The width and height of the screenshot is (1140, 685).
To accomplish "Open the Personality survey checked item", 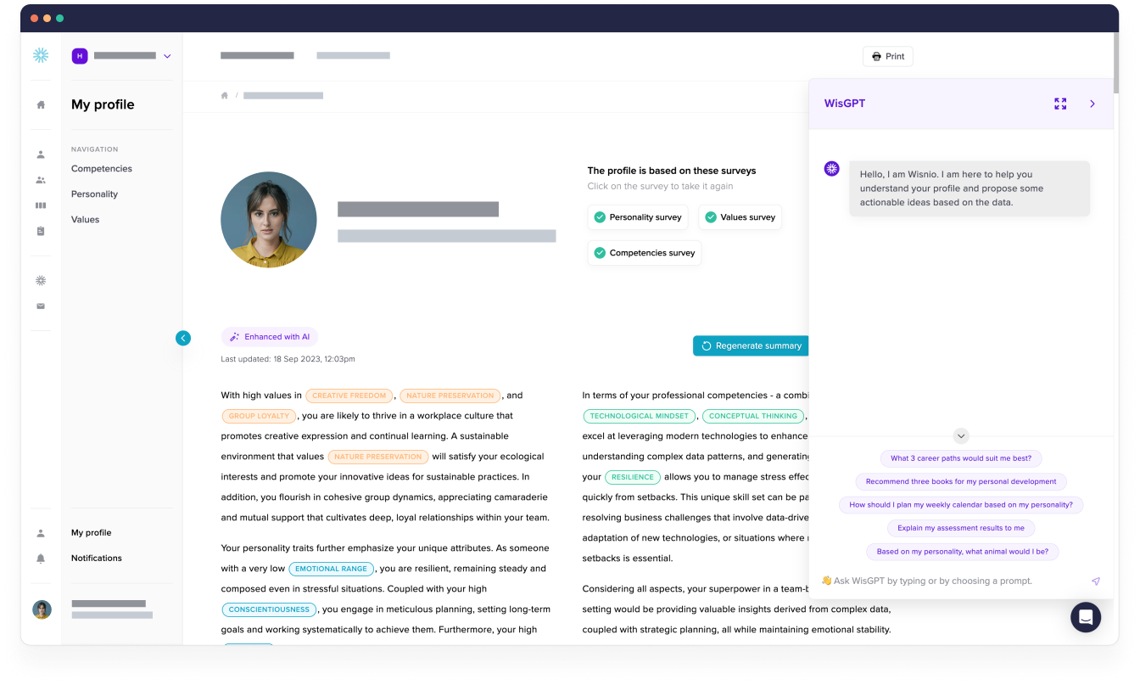I will [x=638, y=217].
